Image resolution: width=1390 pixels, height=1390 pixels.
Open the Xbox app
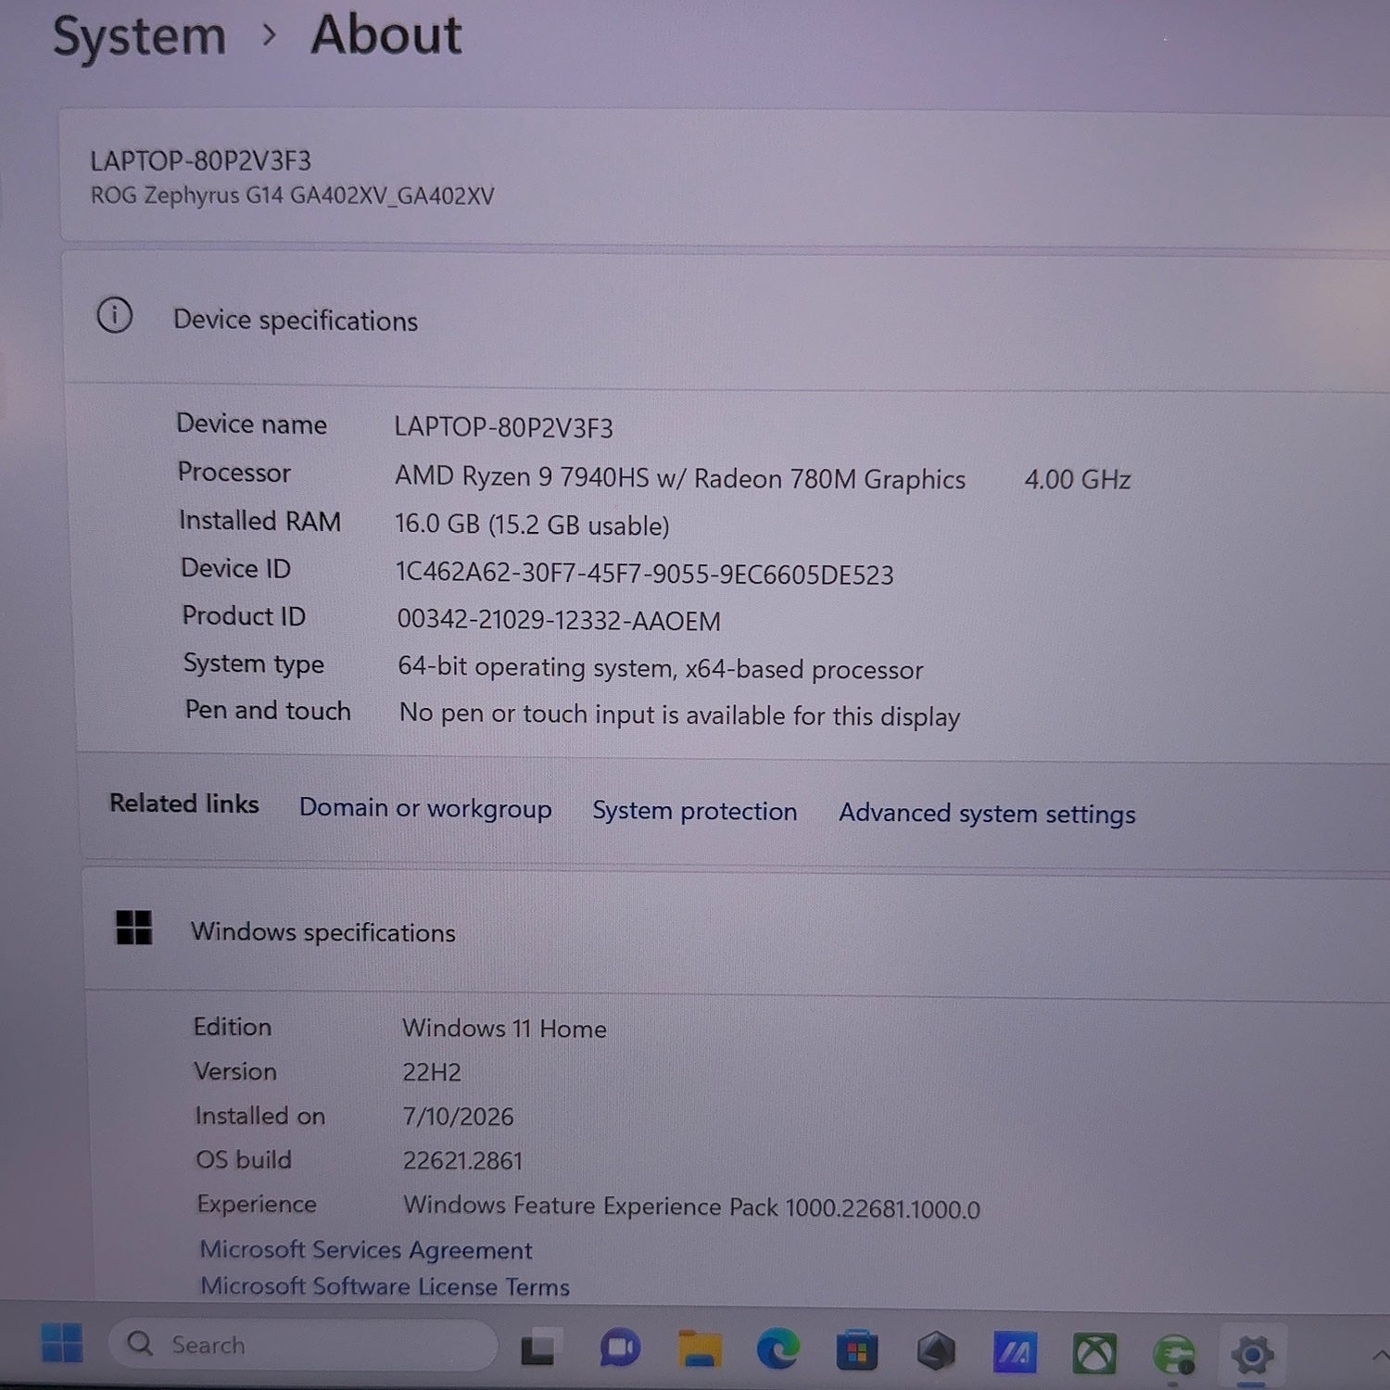pos(1094,1355)
